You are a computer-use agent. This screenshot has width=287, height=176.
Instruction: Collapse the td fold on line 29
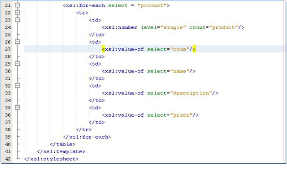click(17, 64)
